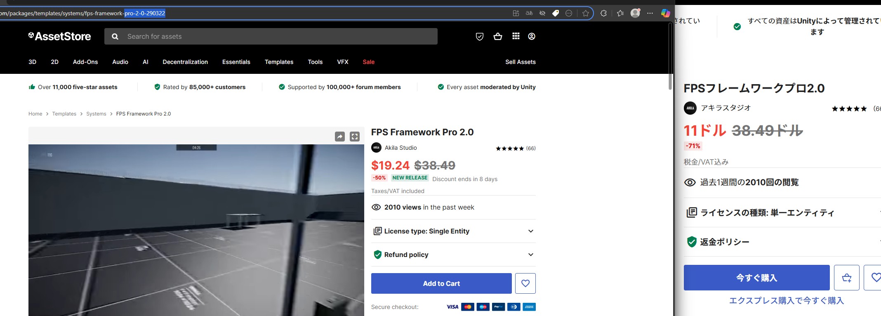Image resolution: width=881 pixels, height=316 pixels.
Task: Open the Asset Store account profile icon
Action: (x=532, y=36)
